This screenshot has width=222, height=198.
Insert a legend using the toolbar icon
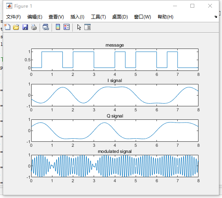(x=67, y=27)
